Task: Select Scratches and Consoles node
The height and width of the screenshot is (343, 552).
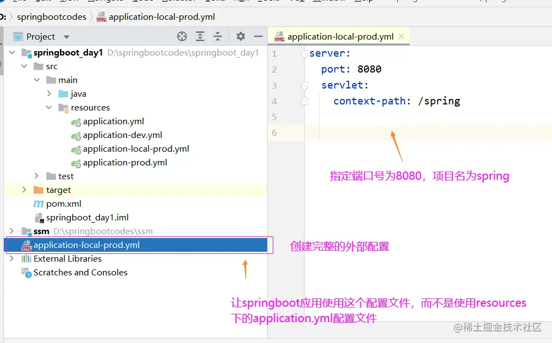Action: click(x=80, y=272)
